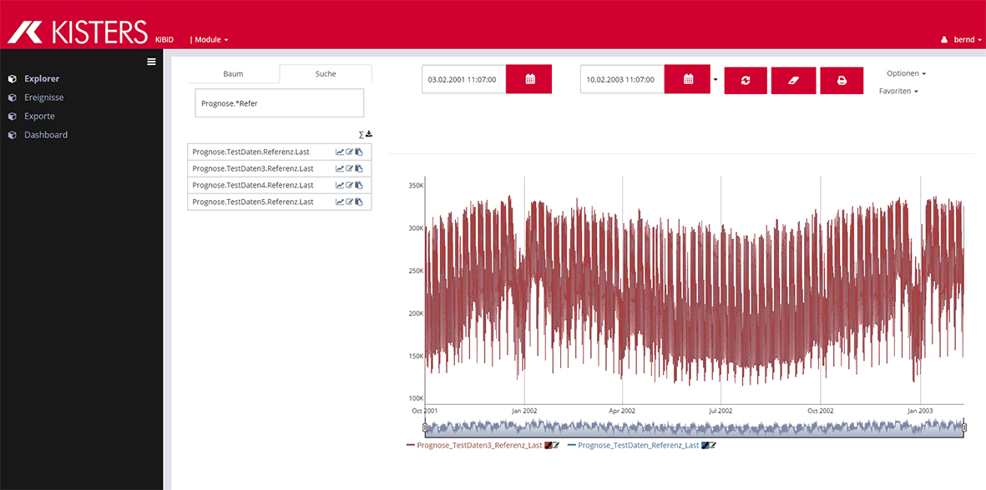Click the download icon above the results list
The width and height of the screenshot is (986, 490).
369,133
